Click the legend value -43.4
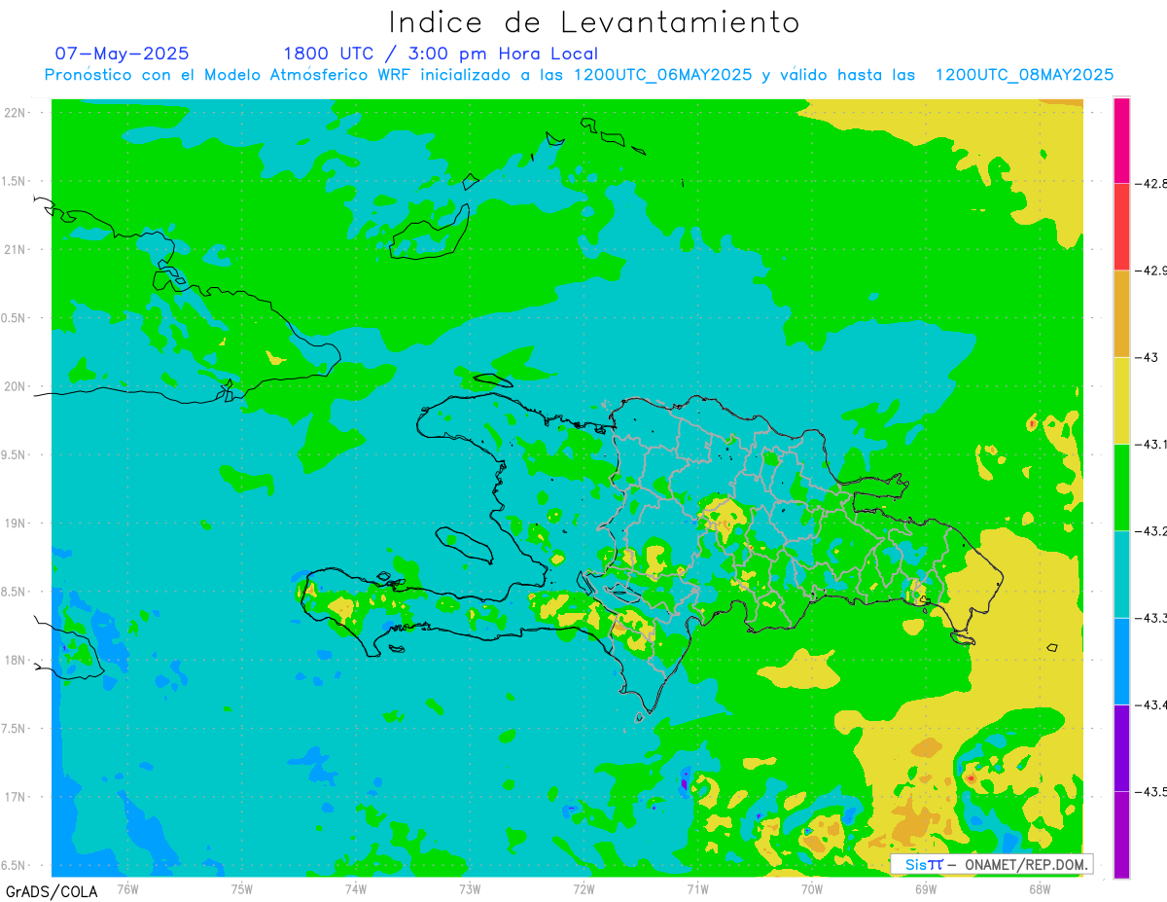Viewport: 1167px width, 902px height. (x=1151, y=704)
